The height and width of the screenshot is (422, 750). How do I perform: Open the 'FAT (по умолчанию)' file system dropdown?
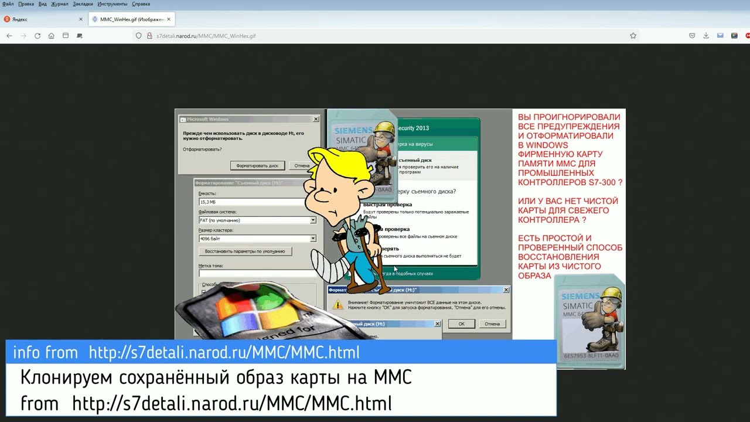313,220
